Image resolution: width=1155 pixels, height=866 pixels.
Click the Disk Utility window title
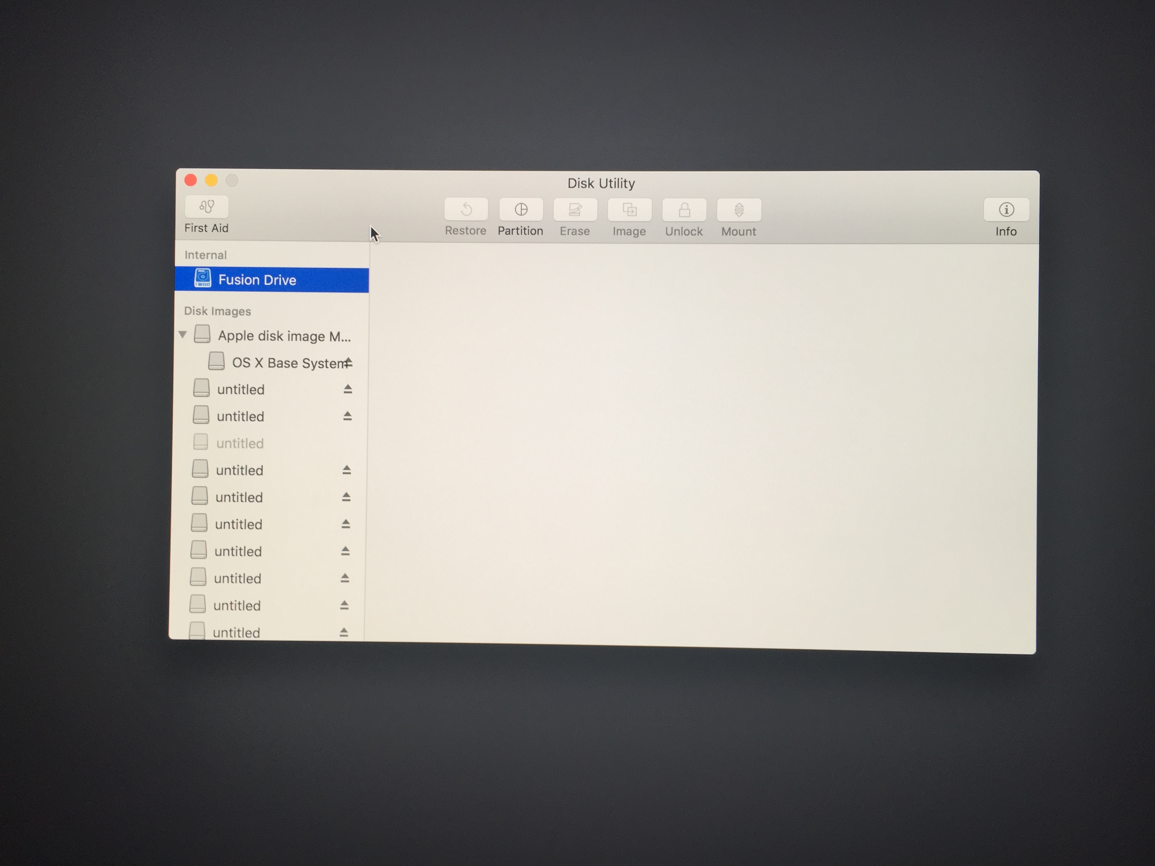pyautogui.click(x=601, y=183)
